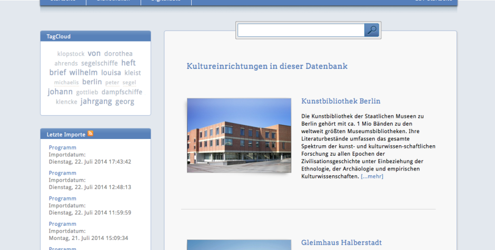Choose the 'michaelis' tag
Image resolution: width=495 pixels, height=250 pixels.
coord(66,83)
